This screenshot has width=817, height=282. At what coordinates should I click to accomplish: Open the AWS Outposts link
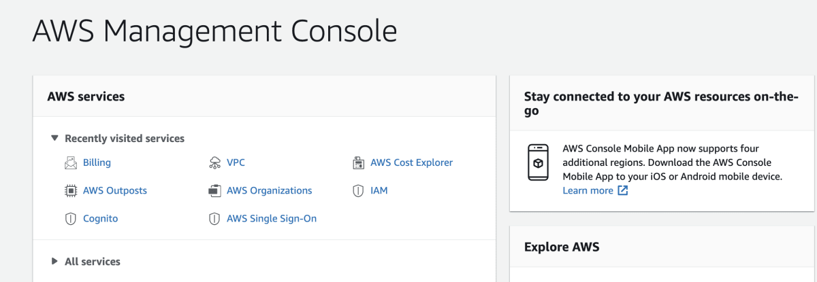pos(115,191)
